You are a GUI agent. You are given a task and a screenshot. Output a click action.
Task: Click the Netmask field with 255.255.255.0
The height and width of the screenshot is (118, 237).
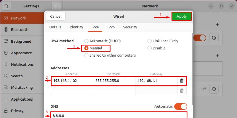point(114,81)
